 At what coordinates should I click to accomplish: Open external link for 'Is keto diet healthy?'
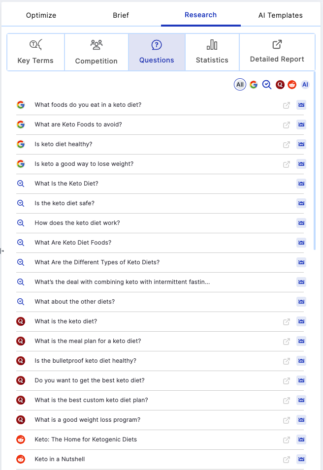(x=287, y=145)
